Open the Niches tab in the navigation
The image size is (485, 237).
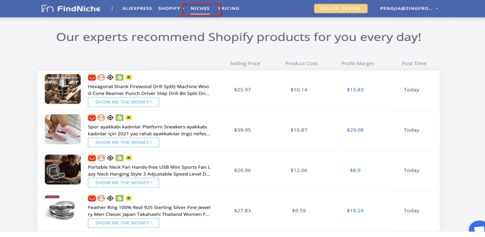(200, 9)
